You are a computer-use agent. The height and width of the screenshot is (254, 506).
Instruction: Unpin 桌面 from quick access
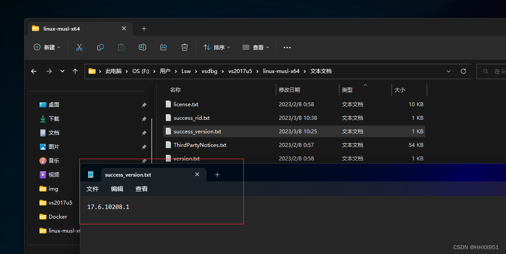(144, 104)
